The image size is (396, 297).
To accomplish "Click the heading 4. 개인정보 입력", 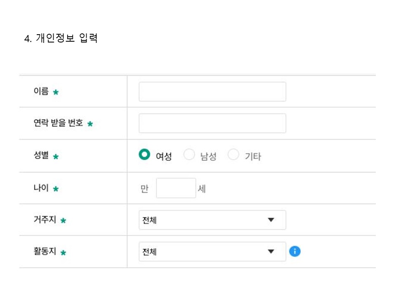I will point(61,39).
